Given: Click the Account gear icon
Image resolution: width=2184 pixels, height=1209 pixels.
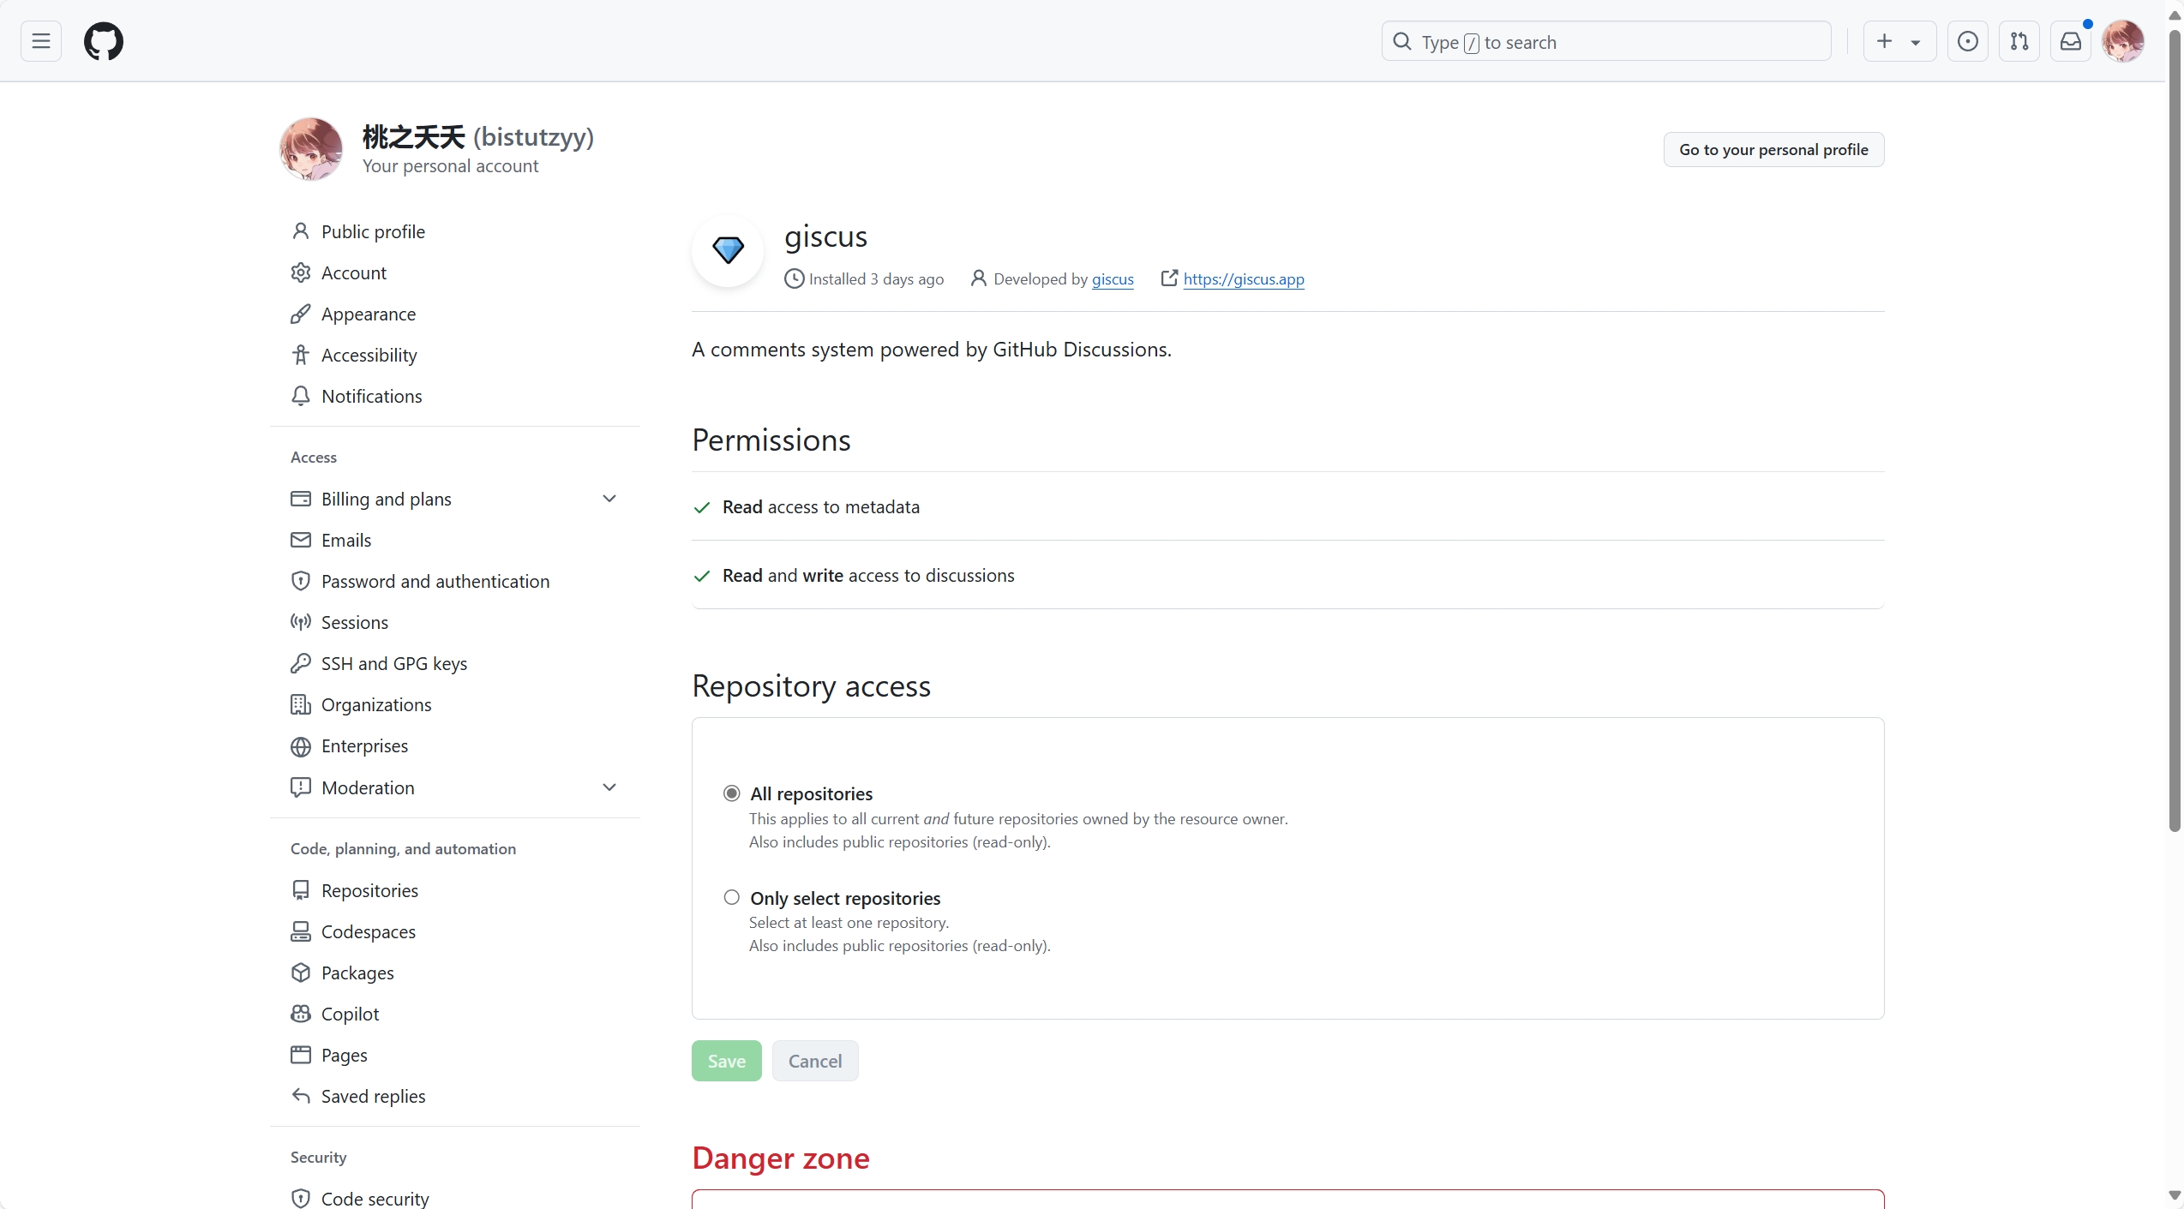Looking at the screenshot, I should (301, 272).
